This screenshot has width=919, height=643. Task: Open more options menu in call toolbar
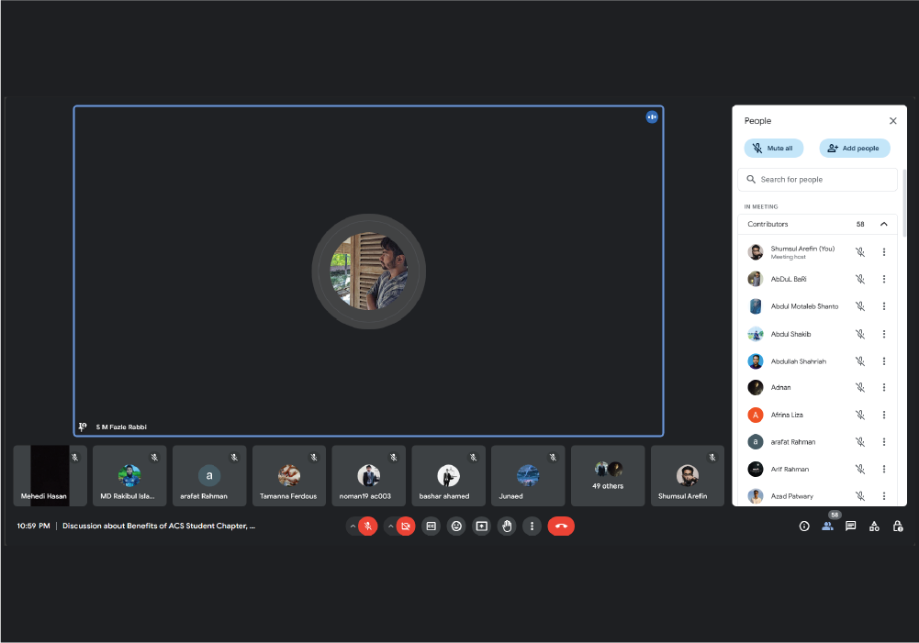[532, 527]
